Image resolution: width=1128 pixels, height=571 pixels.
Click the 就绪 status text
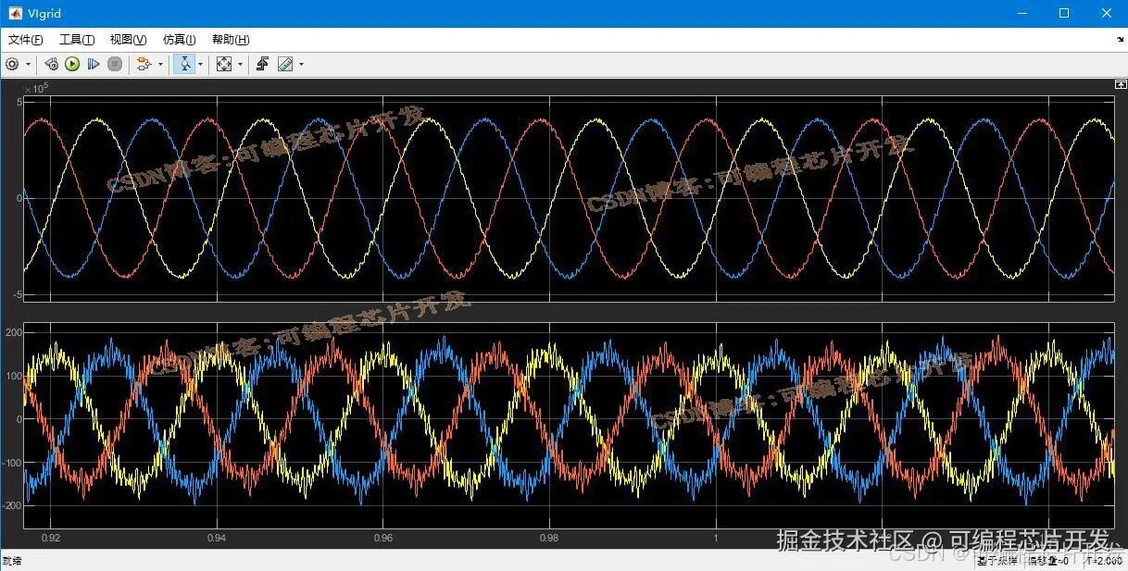click(x=12, y=561)
